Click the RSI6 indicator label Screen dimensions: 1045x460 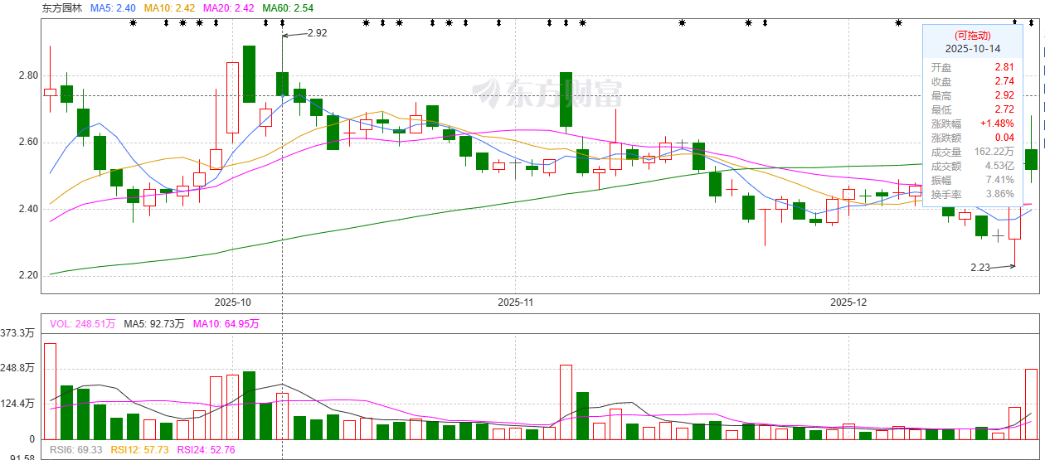(78, 450)
